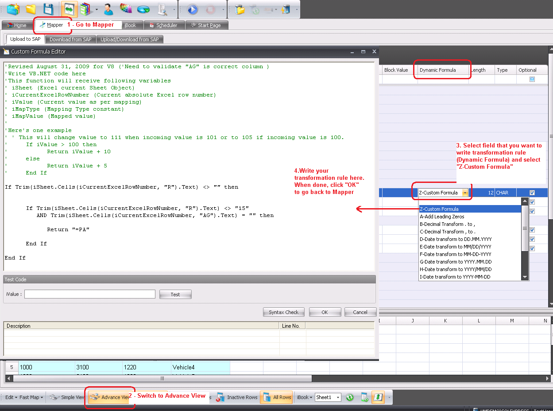Open the color palette fan icon
553x411 pixels.
126,9
